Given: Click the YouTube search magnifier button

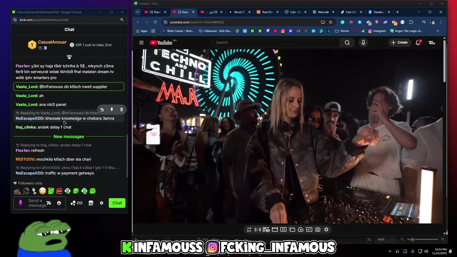Looking at the screenshot, I should point(347,42).
